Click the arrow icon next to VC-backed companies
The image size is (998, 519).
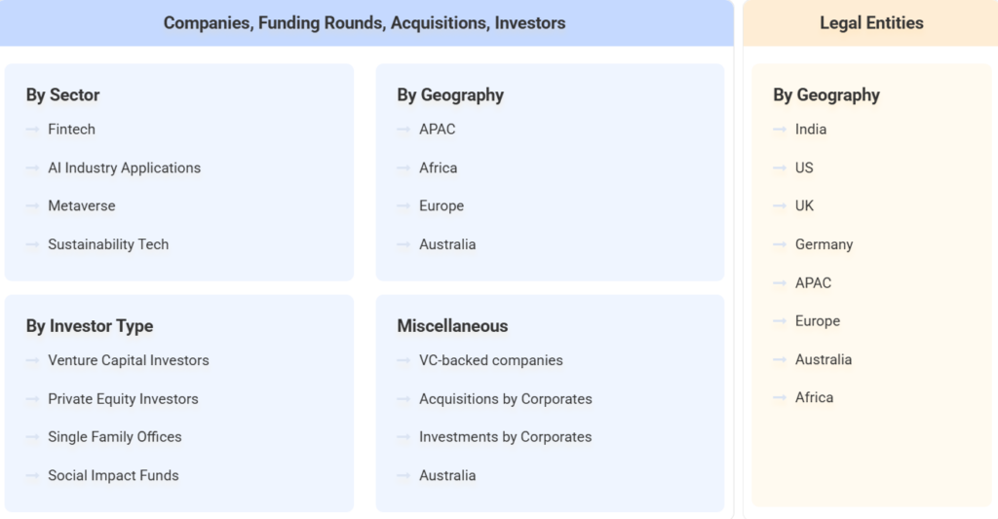(x=403, y=360)
